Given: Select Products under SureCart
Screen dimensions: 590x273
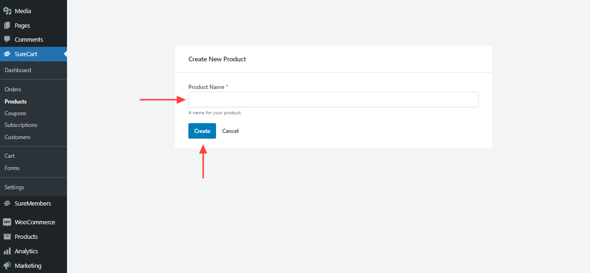Looking at the screenshot, I should tap(15, 102).
